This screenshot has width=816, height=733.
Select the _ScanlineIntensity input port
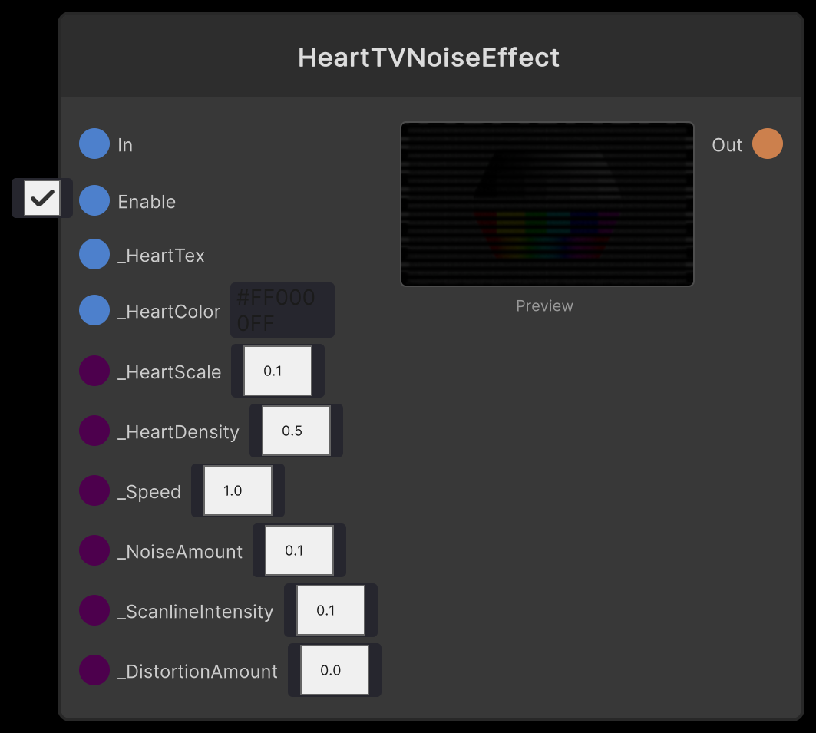tap(94, 610)
